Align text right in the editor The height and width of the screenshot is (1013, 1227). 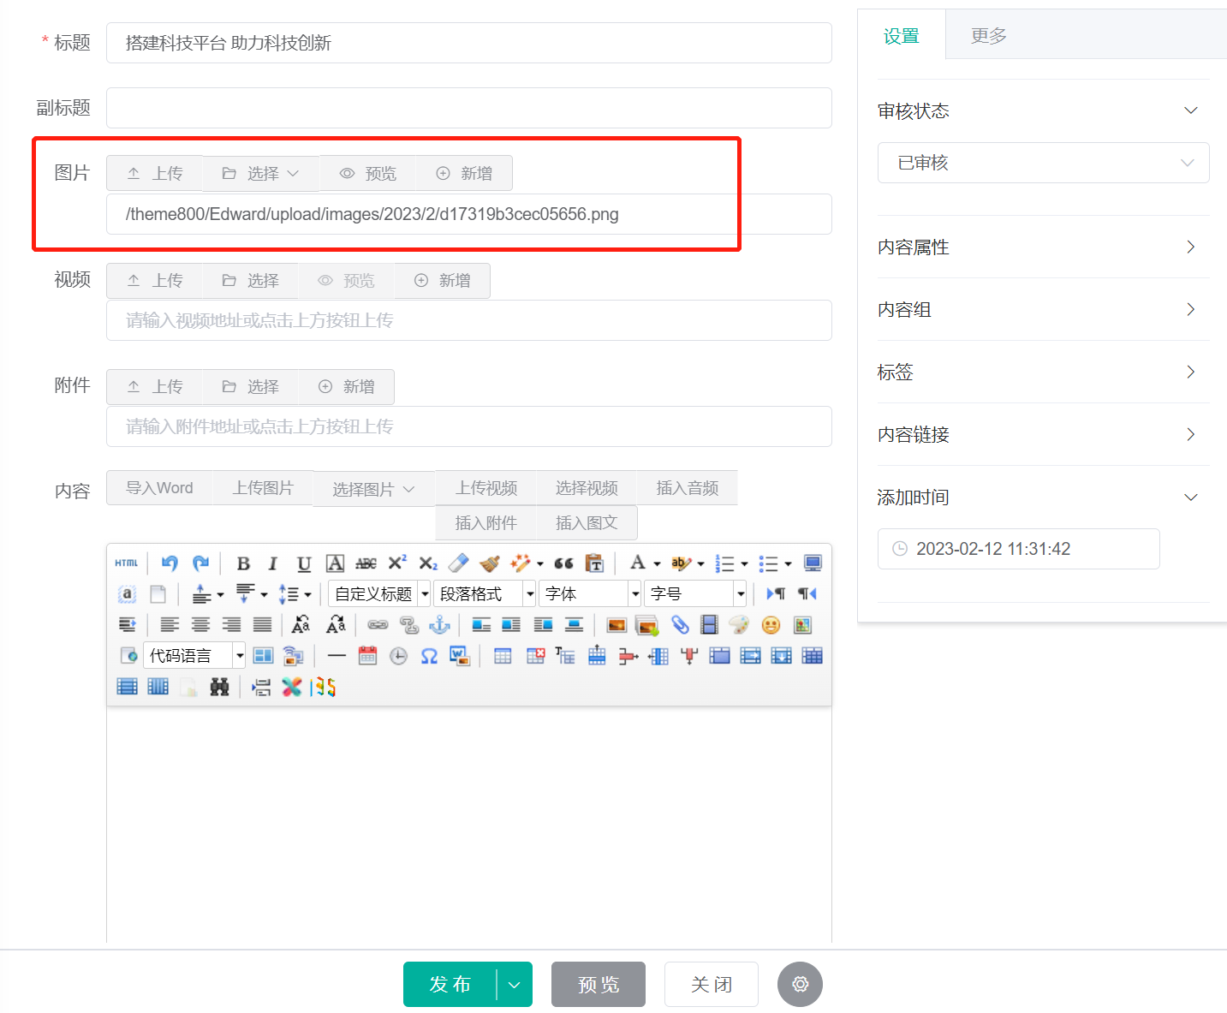(231, 625)
